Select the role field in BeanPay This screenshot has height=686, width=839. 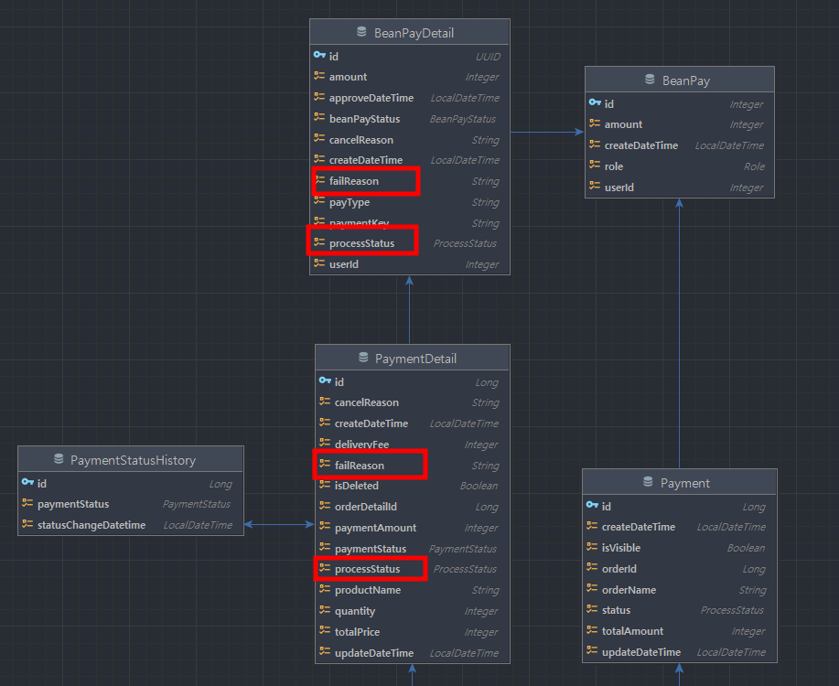pyautogui.click(x=614, y=166)
